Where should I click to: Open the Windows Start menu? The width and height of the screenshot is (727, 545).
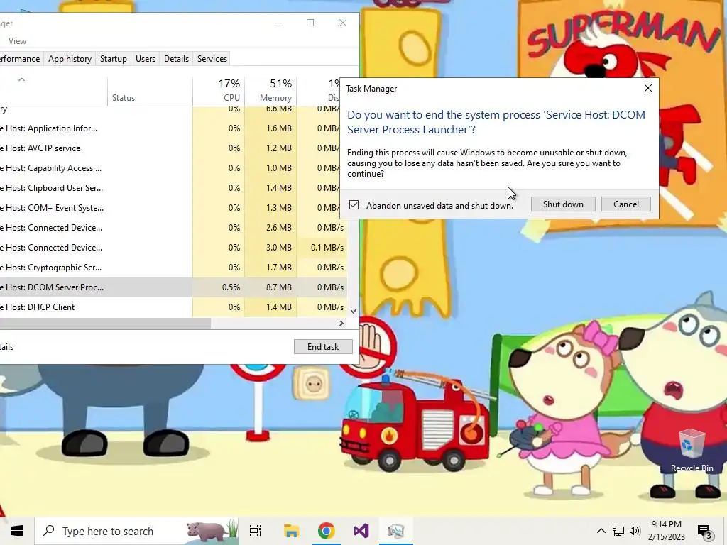pos(17,531)
